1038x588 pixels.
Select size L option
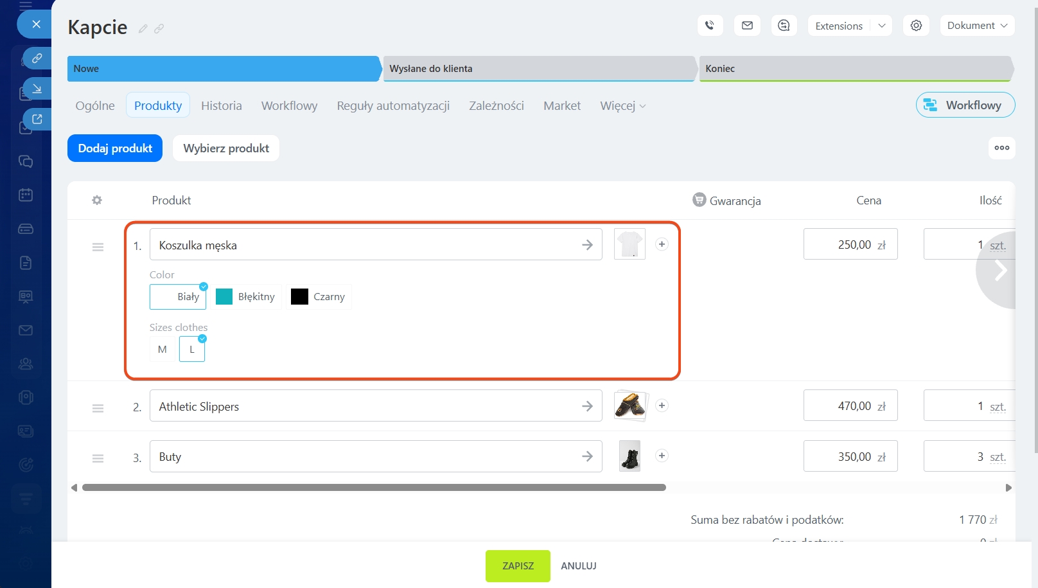192,350
